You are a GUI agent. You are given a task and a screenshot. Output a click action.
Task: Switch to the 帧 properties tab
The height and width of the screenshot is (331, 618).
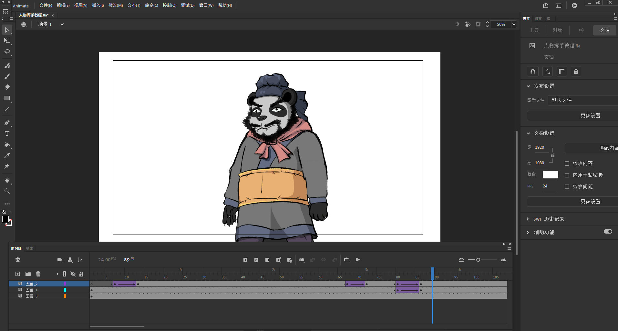coord(581,30)
